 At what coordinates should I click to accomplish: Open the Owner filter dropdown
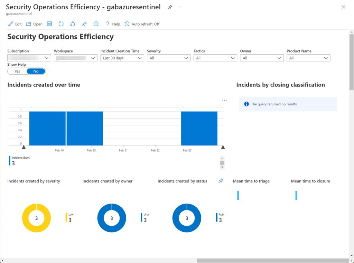click(x=262, y=58)
